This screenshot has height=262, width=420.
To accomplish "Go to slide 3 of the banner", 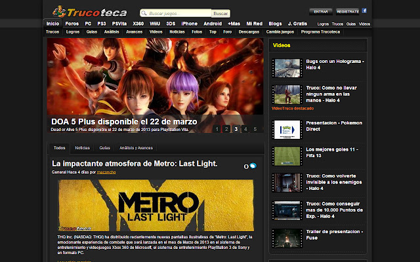I will pyautogui.click(x=236, y=129).
